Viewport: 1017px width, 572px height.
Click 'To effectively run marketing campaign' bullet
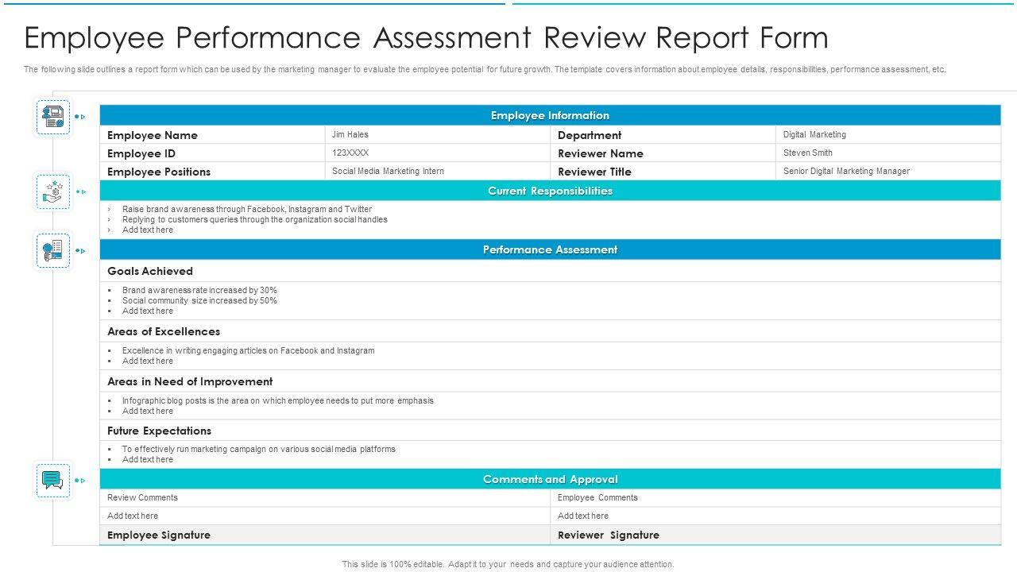[259, 449]
